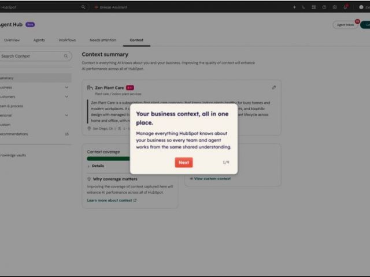
Task: Open the marketplace icon in top bar
Action: coord(313,8)
